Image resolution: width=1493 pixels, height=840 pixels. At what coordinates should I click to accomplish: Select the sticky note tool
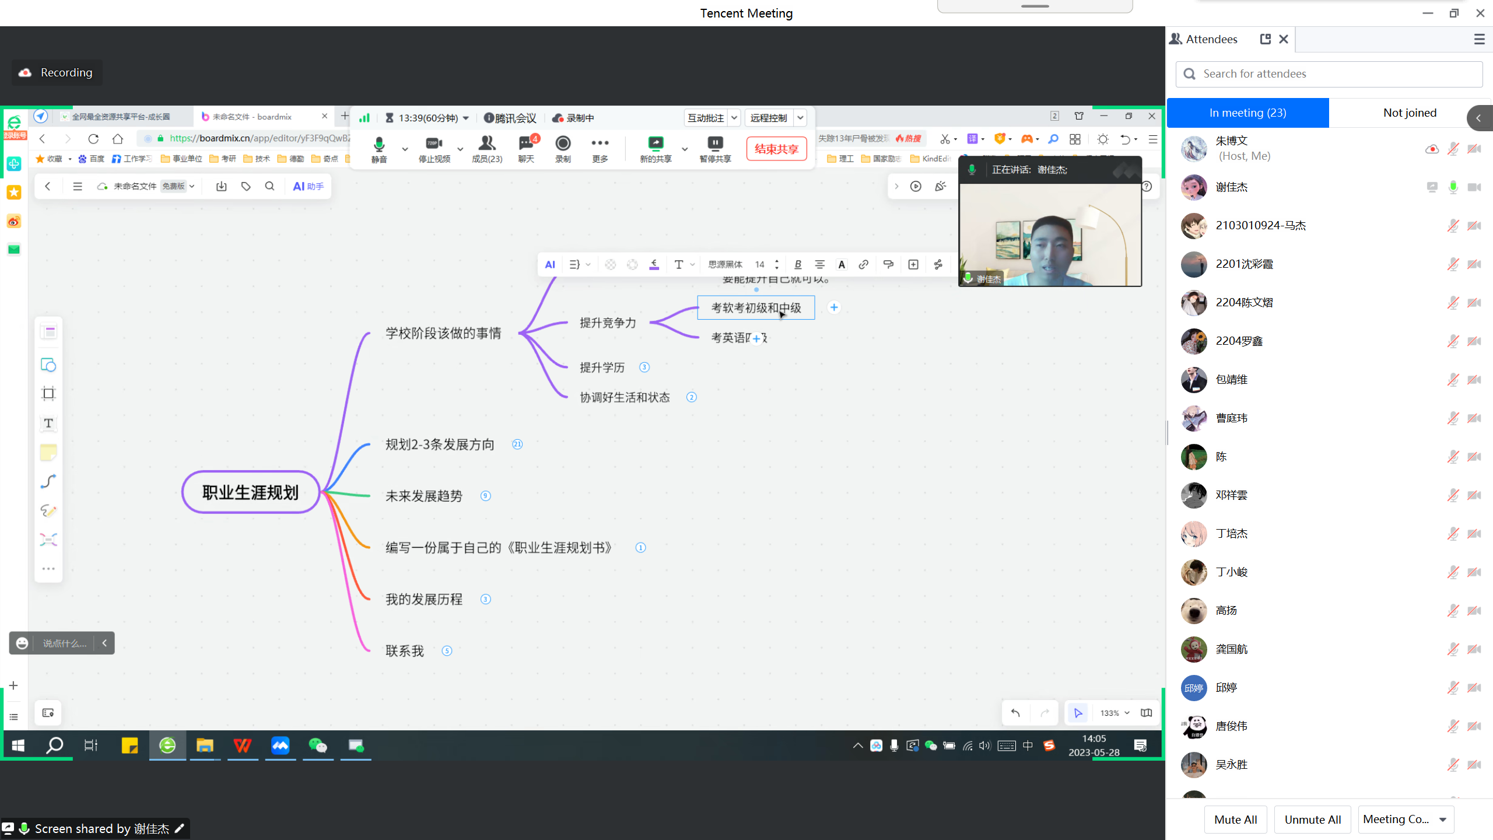[x=48, y=452]
